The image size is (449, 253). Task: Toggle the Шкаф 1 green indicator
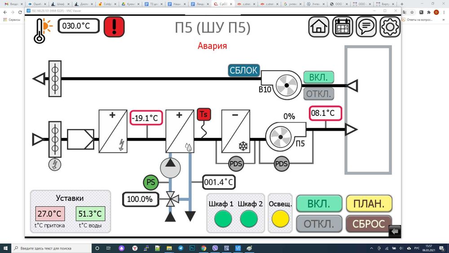point(223,218)
